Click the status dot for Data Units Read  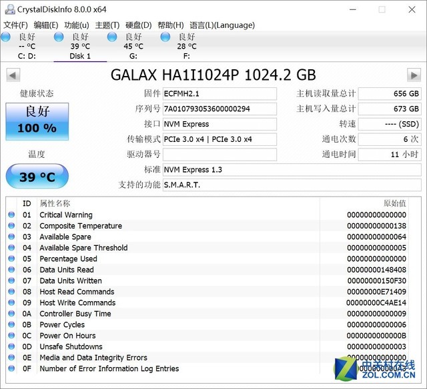[11, 269]
